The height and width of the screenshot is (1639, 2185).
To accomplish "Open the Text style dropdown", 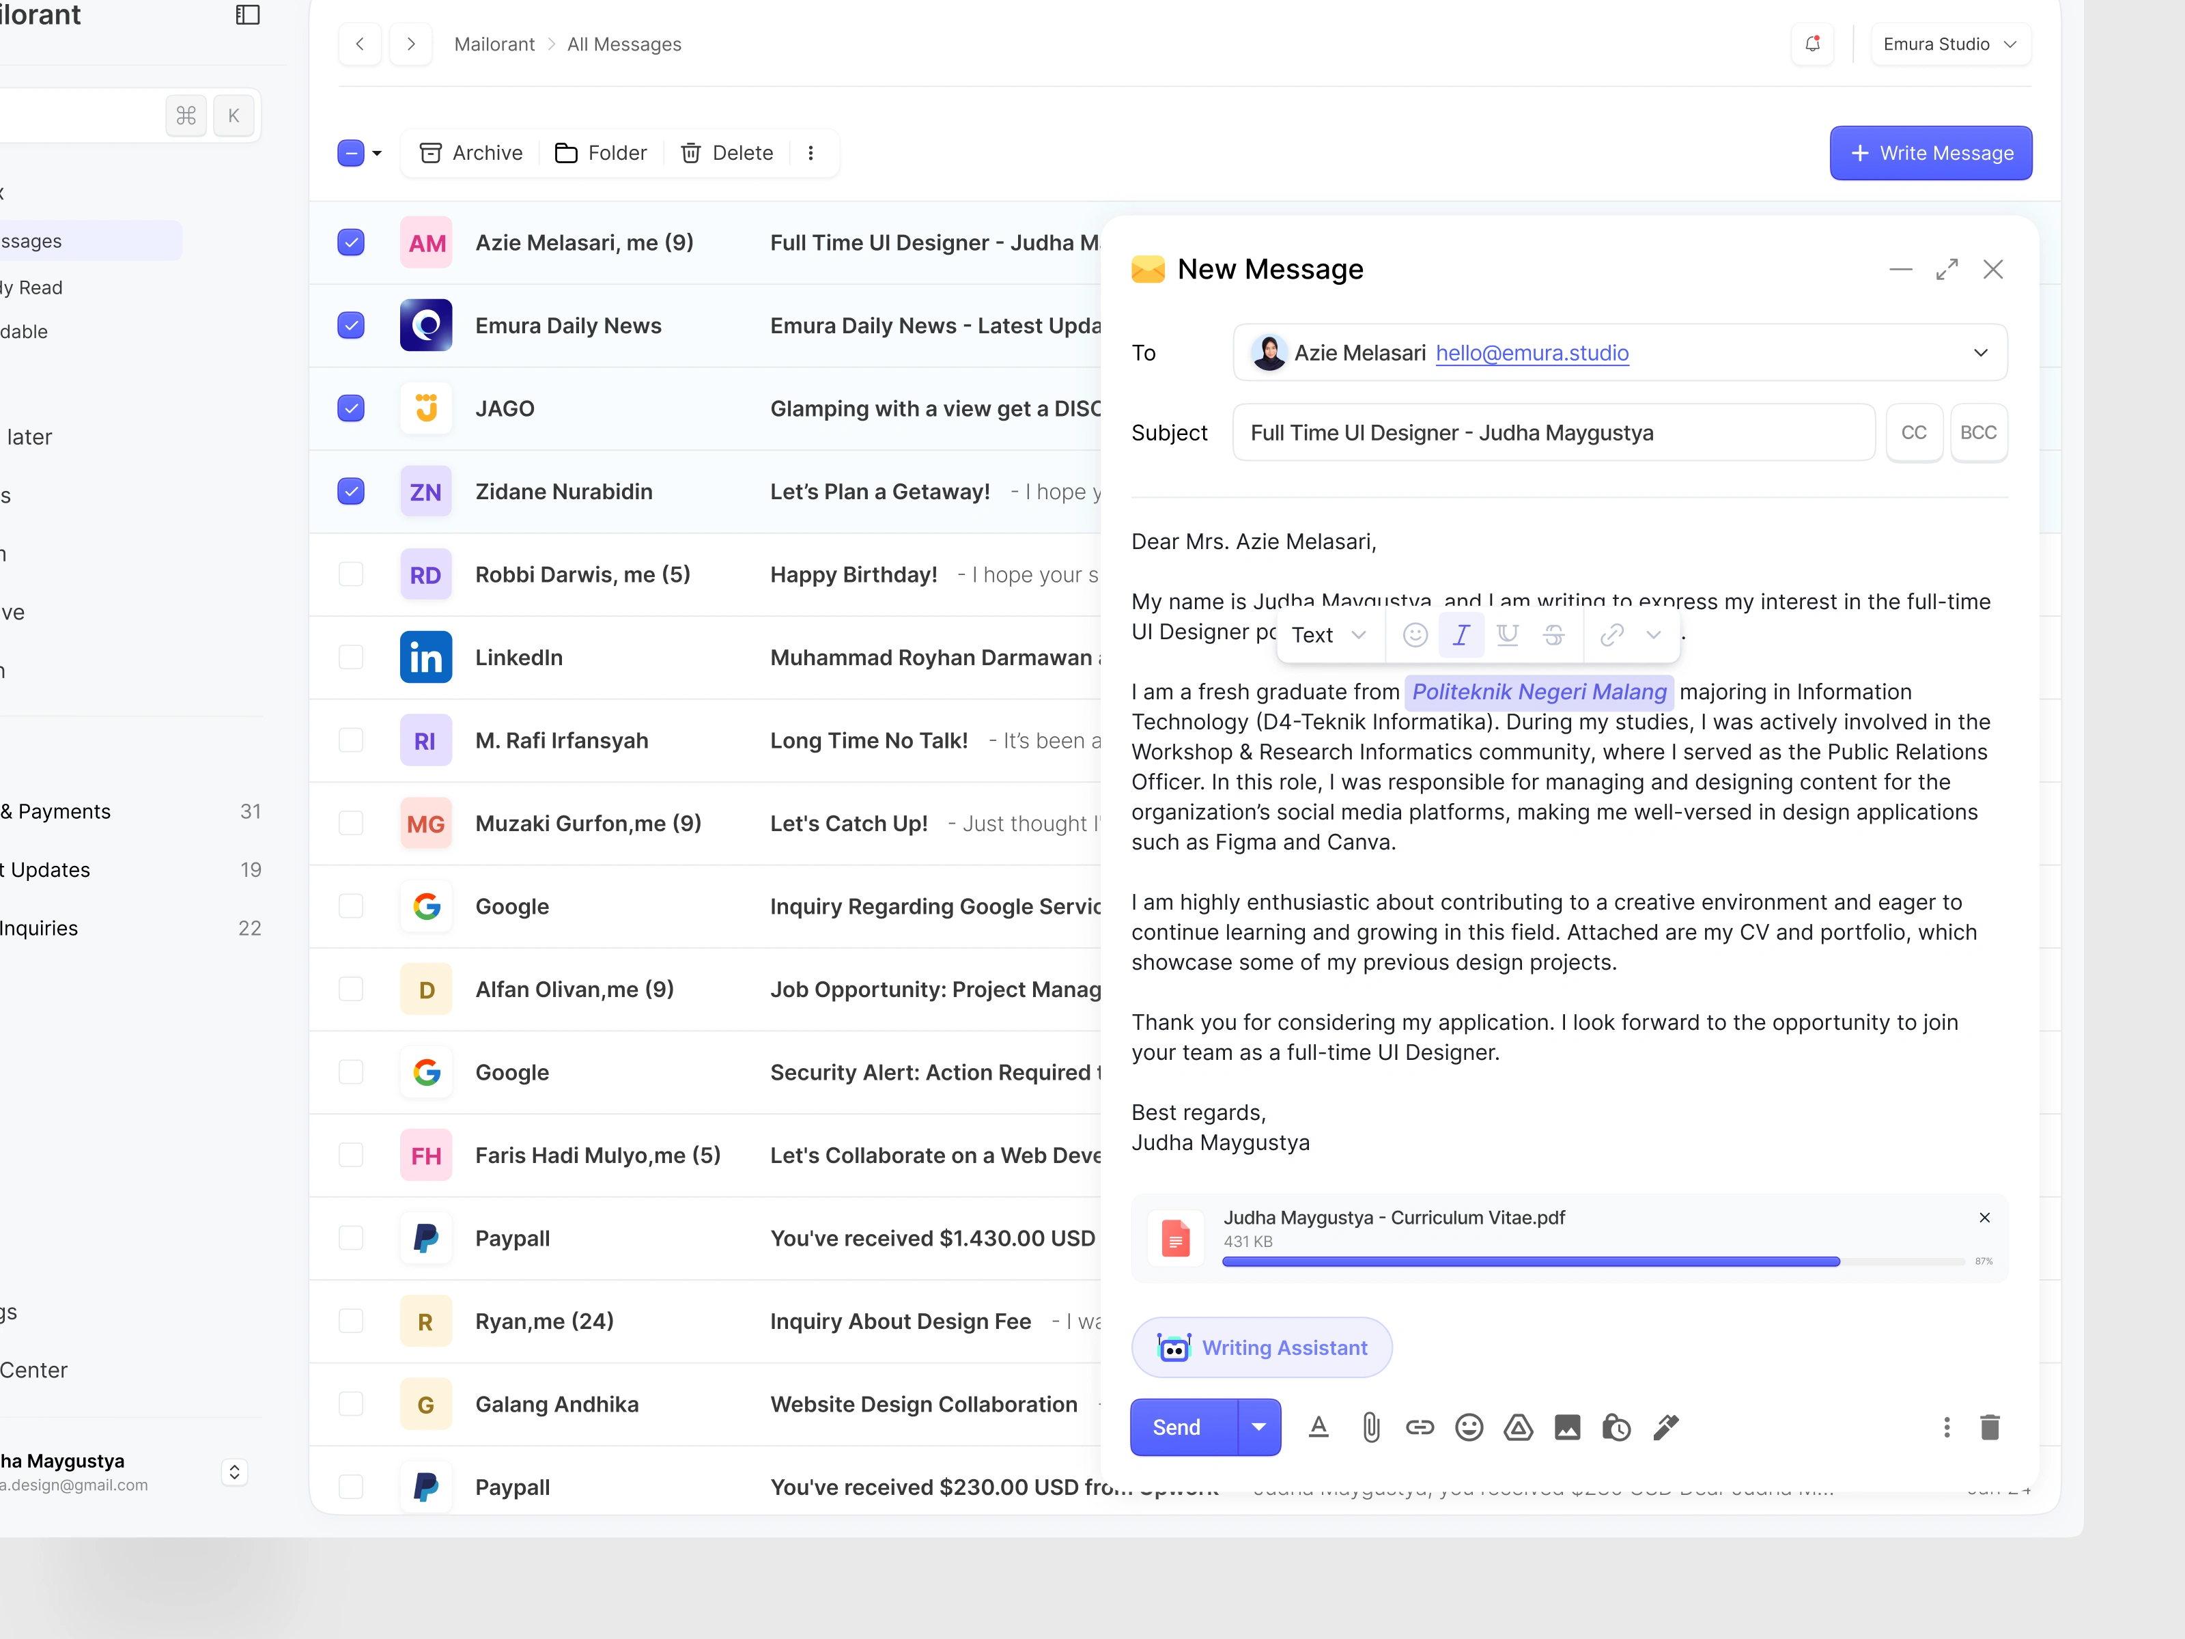I will pos(1329,634).
